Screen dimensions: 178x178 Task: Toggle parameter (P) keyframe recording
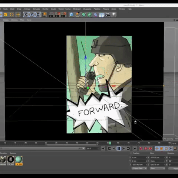tap(171, 148)
